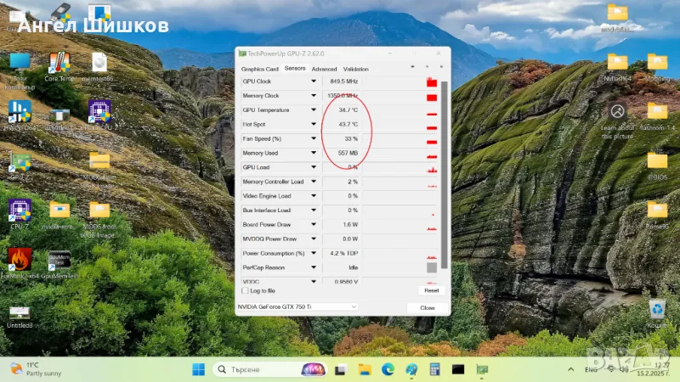680x382 pixels.
Task: Open File Explorer from the taskbar
Action: 365,369
